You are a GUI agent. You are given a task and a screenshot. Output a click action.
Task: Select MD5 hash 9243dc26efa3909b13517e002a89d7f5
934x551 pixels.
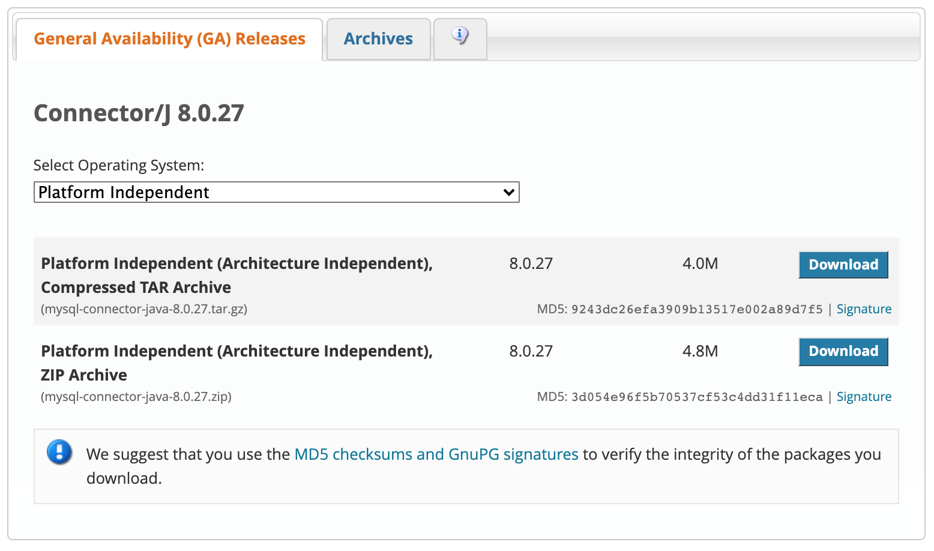697,310
